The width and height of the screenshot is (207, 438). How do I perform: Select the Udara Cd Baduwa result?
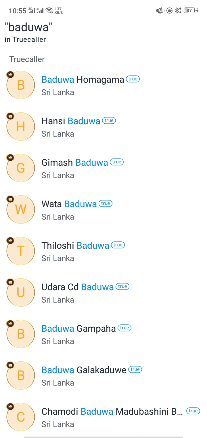103,292
